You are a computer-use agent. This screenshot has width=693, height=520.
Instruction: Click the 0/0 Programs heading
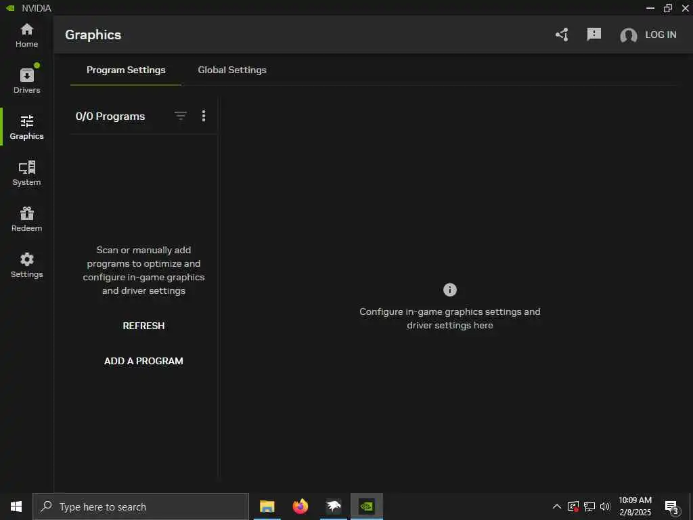coord(110,116)
